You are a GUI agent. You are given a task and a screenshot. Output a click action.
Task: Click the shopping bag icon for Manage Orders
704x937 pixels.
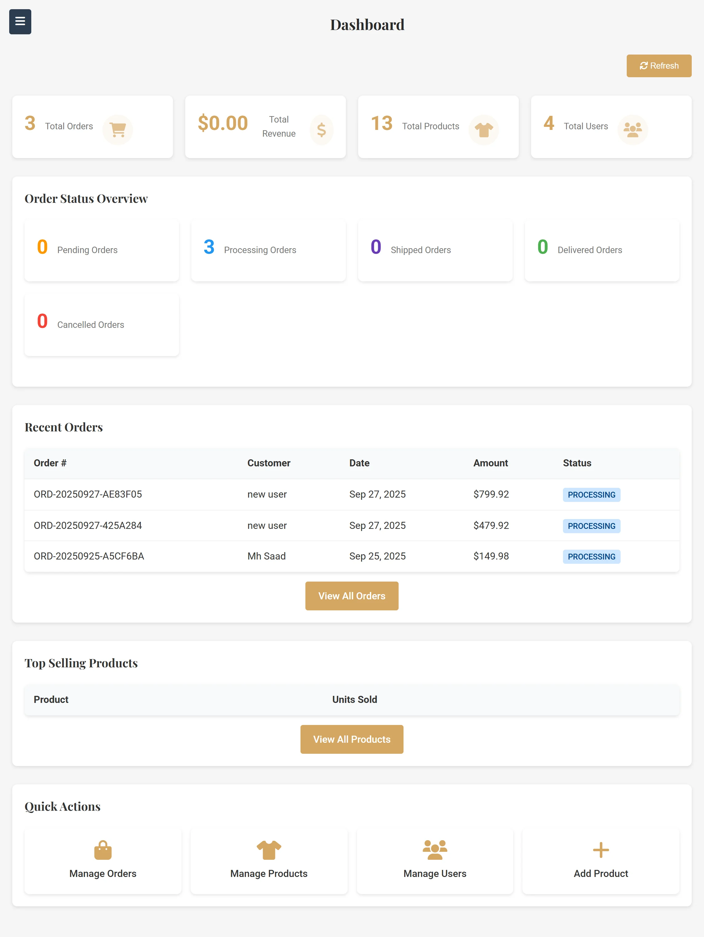(103, 850)
